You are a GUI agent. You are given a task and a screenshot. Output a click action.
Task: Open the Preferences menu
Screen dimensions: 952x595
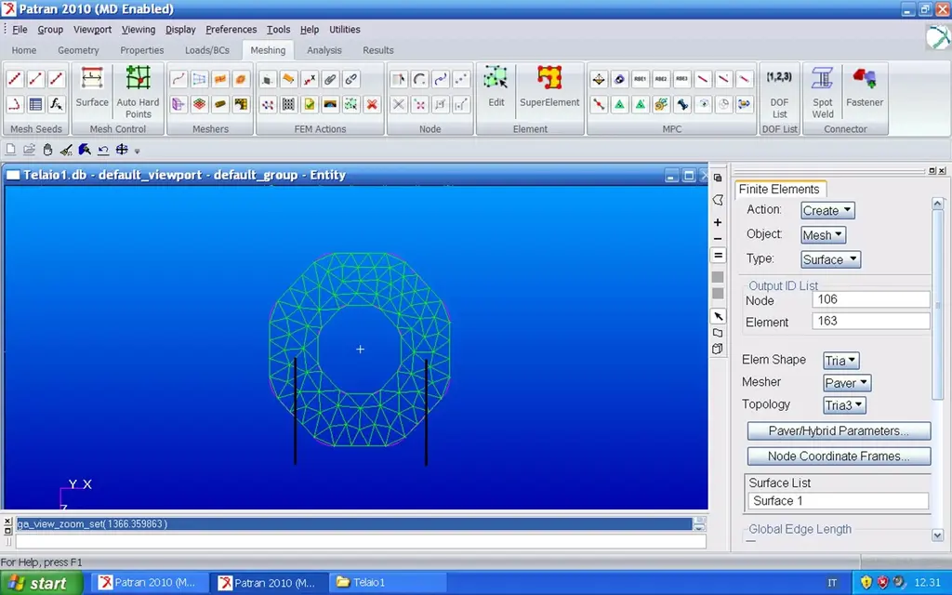231,29
